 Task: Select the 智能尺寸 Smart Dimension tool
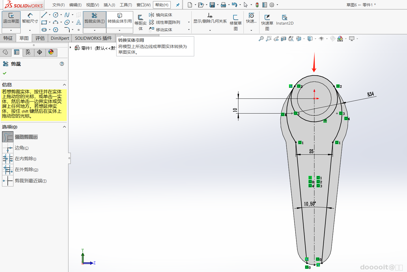click(x=30, y=18)
